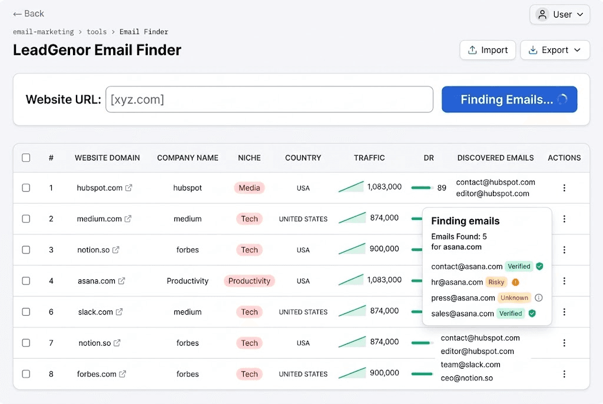Check the box for hubspot.com row
Image resolution: width=603 pixels, height=404 pixels.
(26, 188)
